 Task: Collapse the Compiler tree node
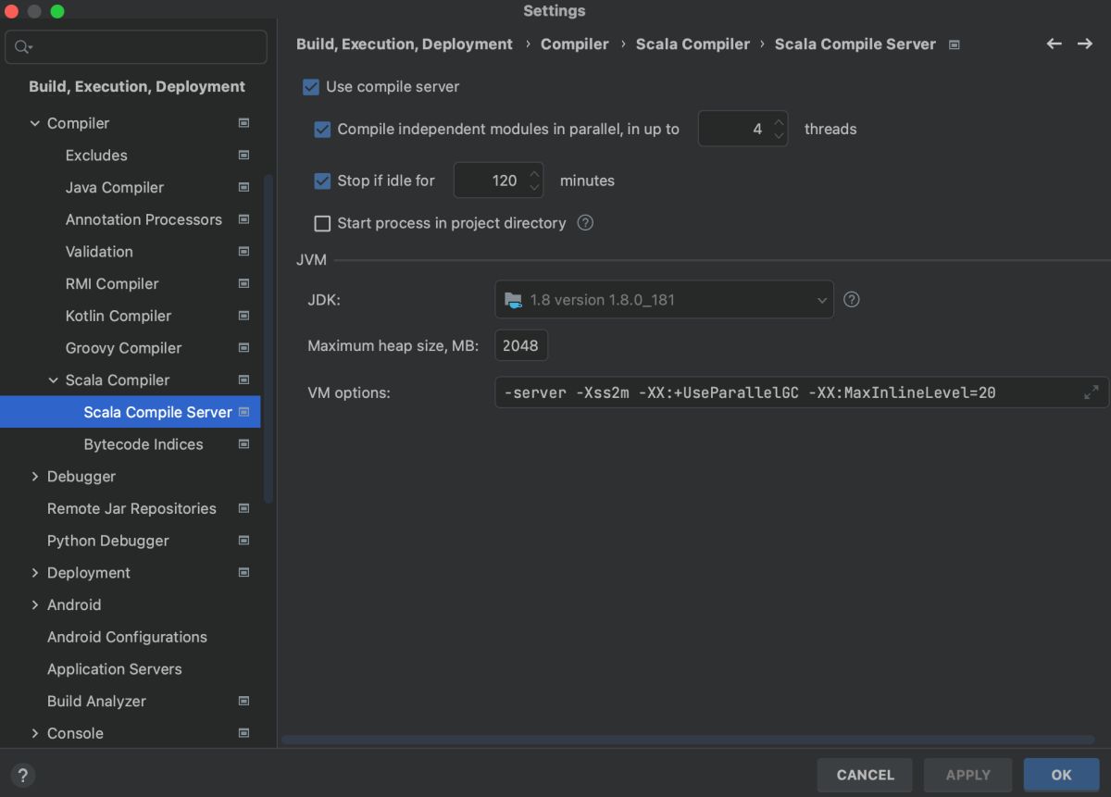(35, 123)
